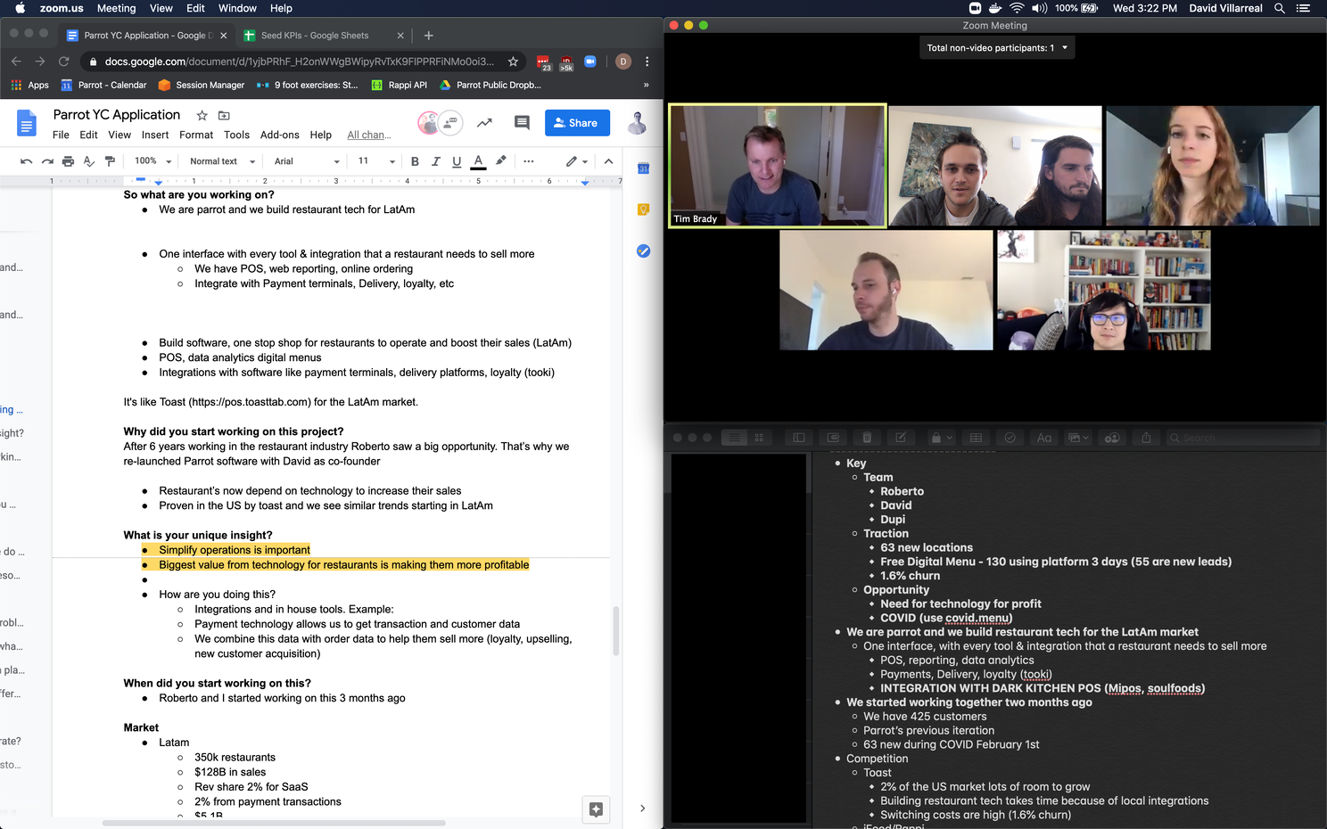Open the Window menu in macOS menu bar
1327x829 pixels.
pyautogui.click(x=237, y=8)
